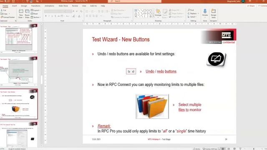The width and height of the screenshot is (267, 150).
Task: Select the star shape in gallery
Action: (x=150, y=16)
